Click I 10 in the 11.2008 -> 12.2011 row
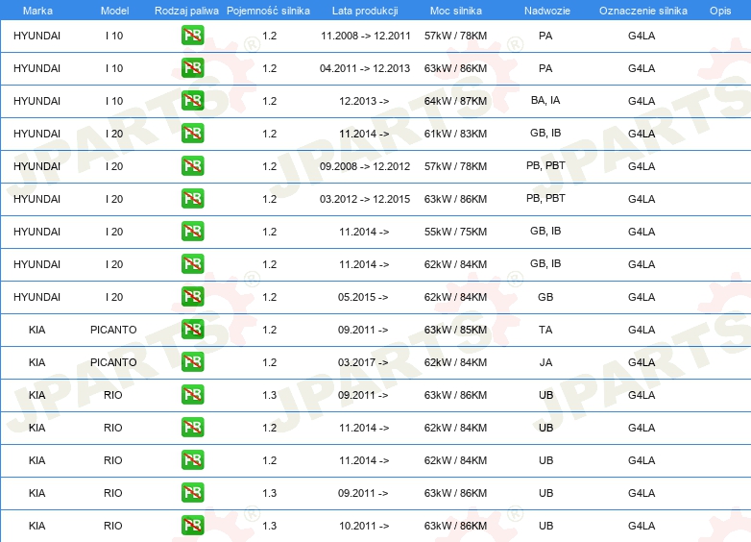This screenshot has height=542, width=751. 114,36
